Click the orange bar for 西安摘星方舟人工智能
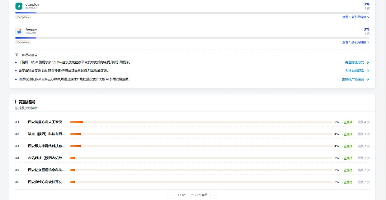This screenshot has height=200, width=386. 77,122
